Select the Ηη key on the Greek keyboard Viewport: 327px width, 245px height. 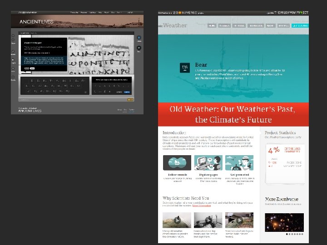click(x=59, y=86)
